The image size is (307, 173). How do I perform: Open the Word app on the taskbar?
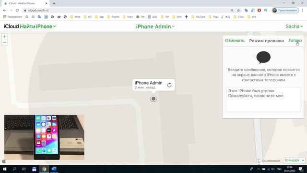point(54,169)
